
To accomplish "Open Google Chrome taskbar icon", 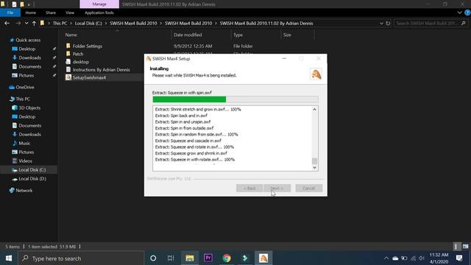I will 227,258.
